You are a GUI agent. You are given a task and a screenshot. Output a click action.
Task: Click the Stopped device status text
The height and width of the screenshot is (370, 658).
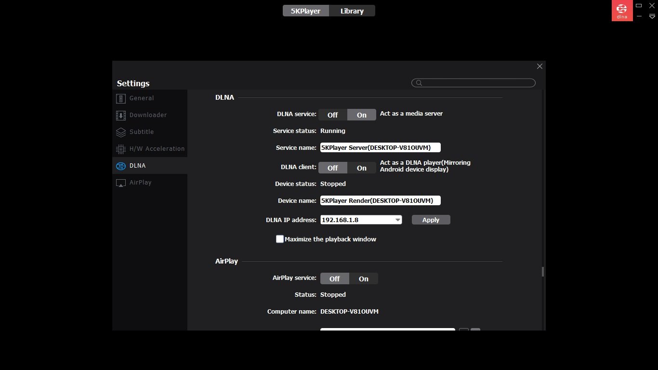pos(333,184)
